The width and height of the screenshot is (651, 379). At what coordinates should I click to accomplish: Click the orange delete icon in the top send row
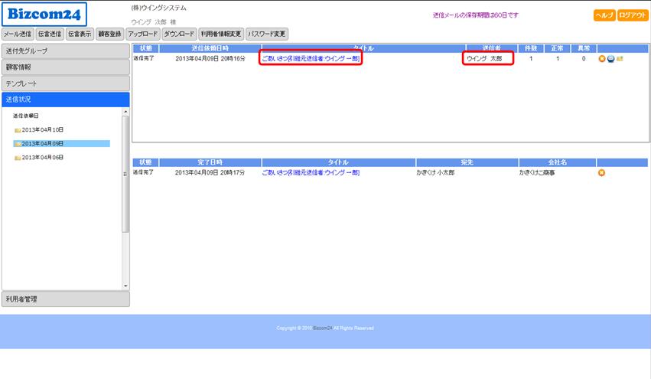click(602, 59)
